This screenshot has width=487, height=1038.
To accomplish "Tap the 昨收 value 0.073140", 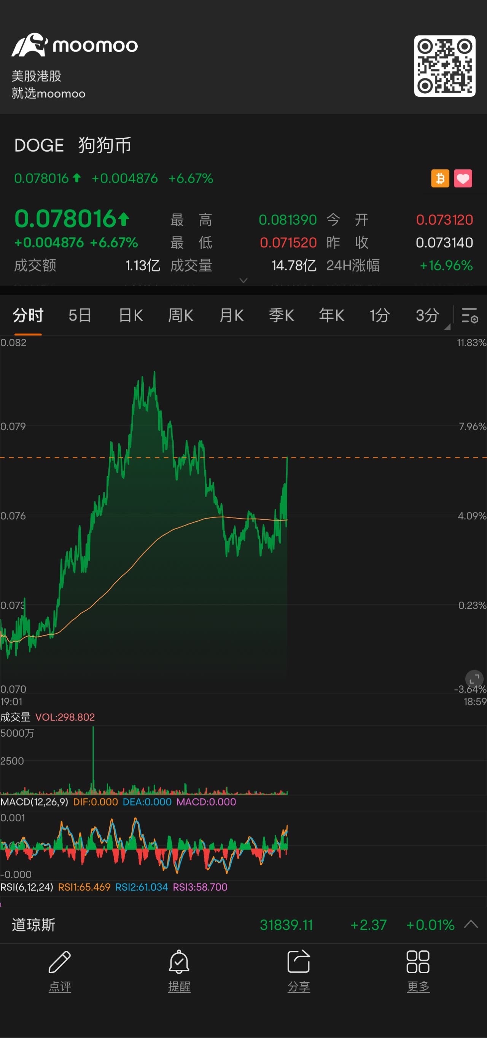I will [444, 243].
